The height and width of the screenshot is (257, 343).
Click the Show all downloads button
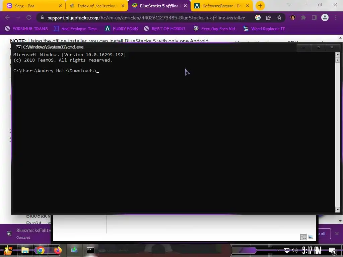coord(324,234)
